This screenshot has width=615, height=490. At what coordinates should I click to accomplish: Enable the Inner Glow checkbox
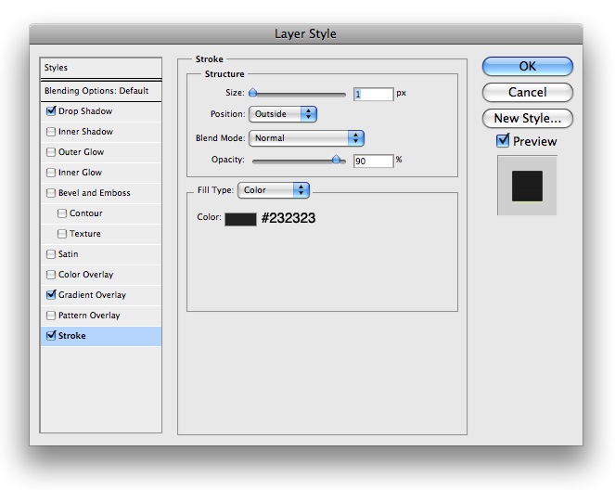click(x=51, y=173)
